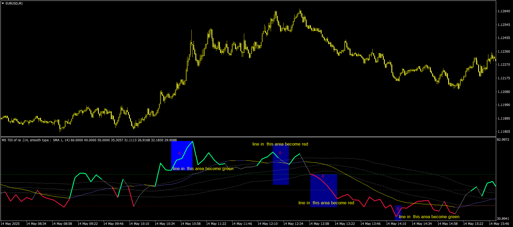Click the 14 May 10:10 time label
Screen dimensions: 513x227
139,224
